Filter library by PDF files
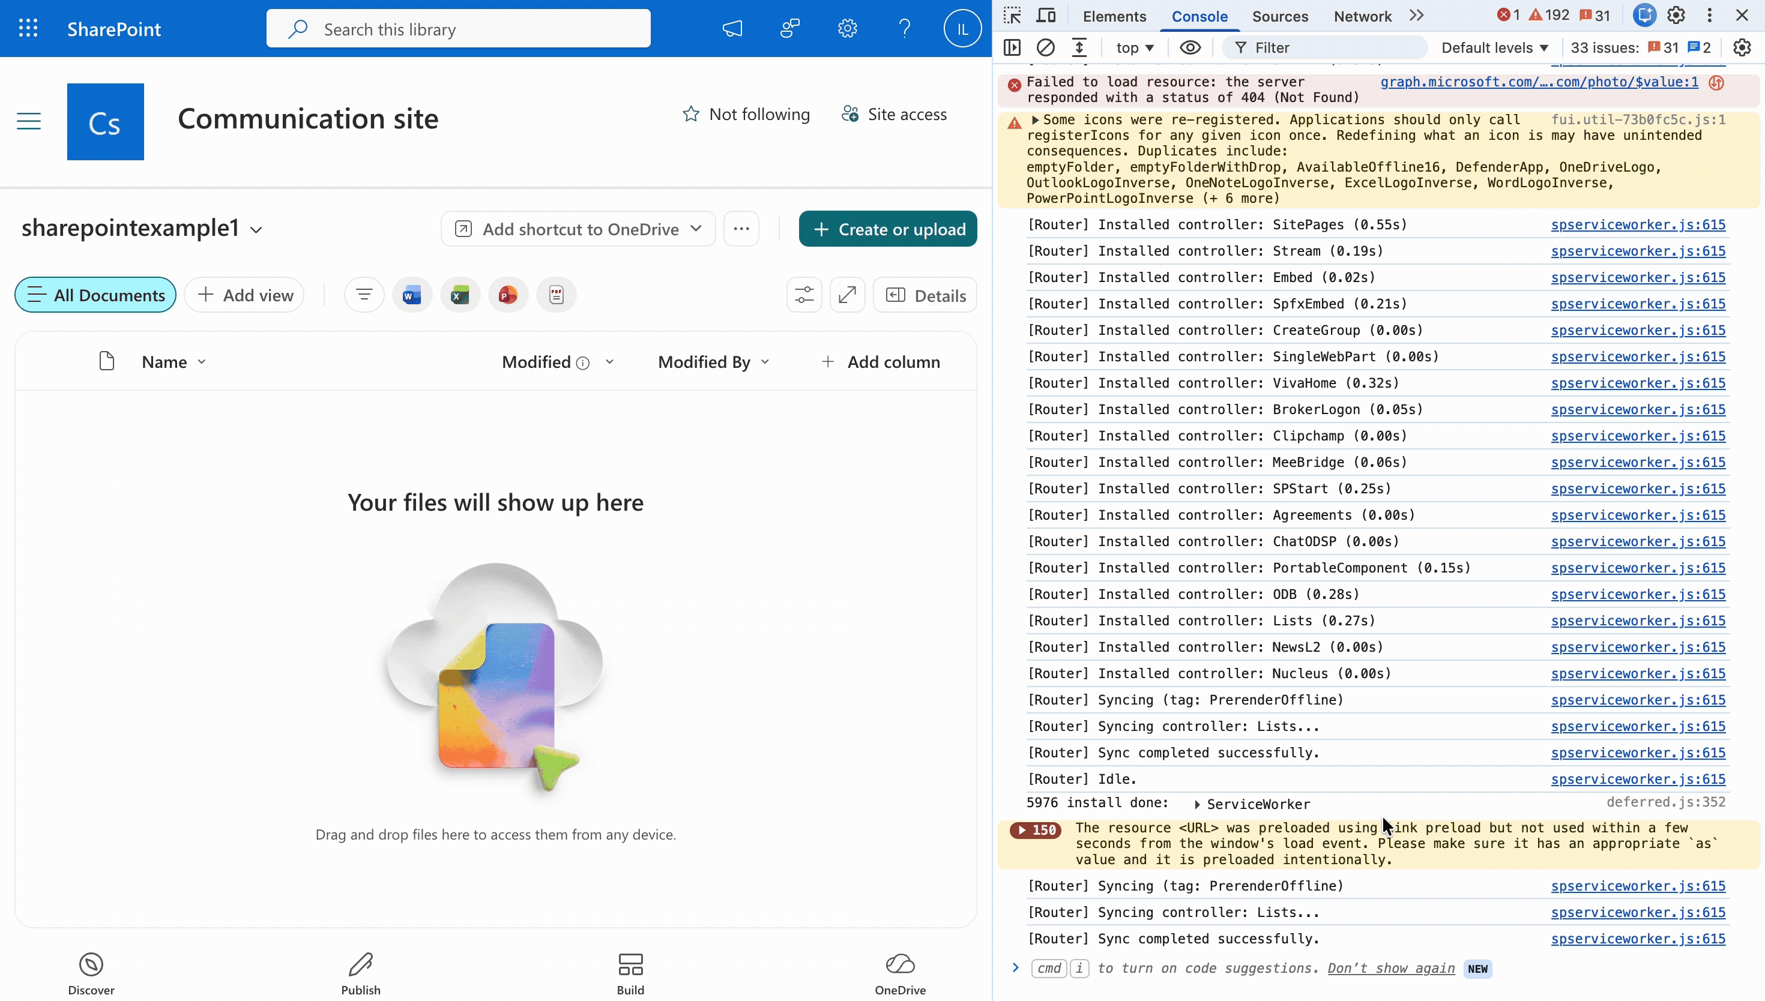The height and width of the screenshot is (1001, 1765). tap(557, 295)
